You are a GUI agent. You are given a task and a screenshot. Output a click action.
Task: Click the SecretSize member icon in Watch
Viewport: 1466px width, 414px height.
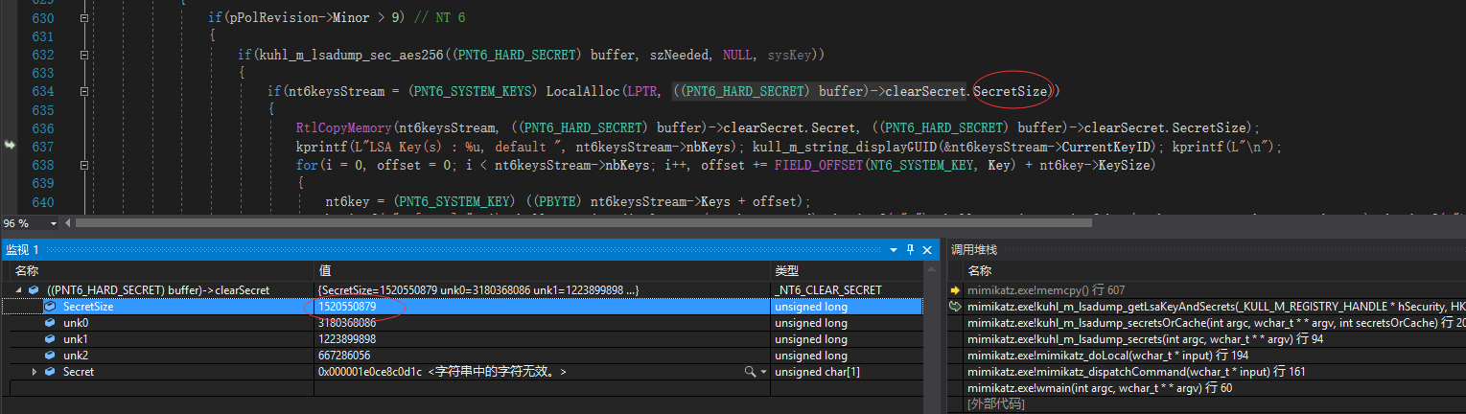click(50, 307)
